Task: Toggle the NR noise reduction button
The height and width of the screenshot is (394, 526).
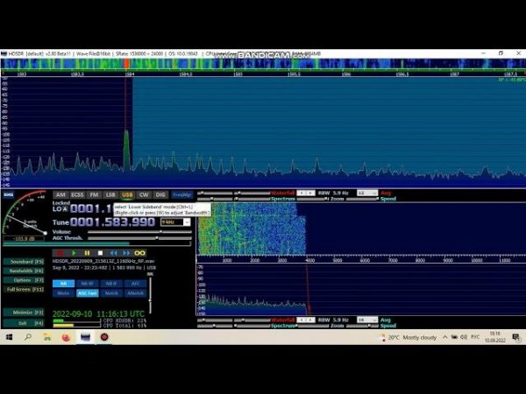Action: (63, 284)
